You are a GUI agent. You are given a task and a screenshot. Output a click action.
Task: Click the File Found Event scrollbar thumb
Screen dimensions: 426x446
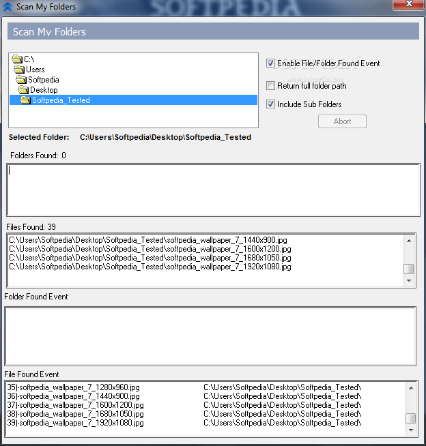click(x=411, y=419)
